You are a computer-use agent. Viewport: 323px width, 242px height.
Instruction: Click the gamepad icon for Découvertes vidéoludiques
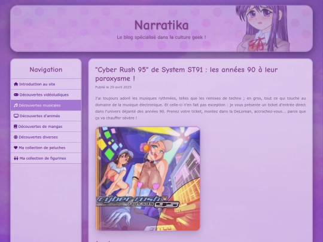[x=16, y=94]
